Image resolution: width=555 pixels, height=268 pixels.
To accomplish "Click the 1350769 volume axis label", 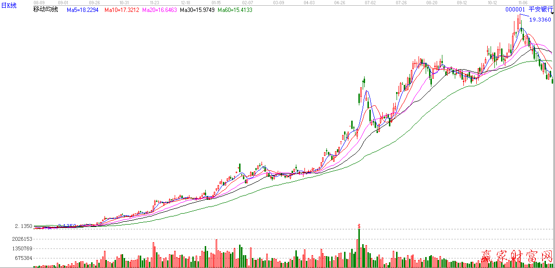I will pos(22,248).
